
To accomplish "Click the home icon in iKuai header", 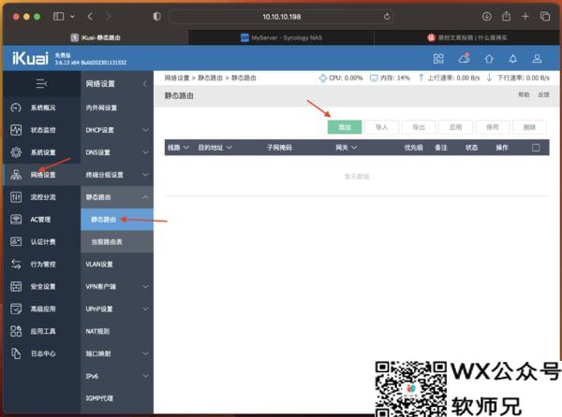I will pyautogui.click(x=488, y=59).
